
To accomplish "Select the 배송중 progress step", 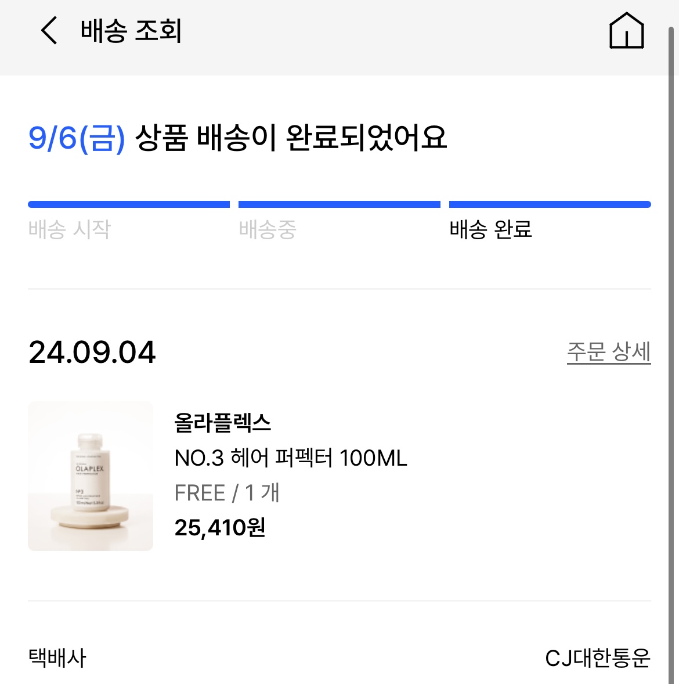I will point(268,229).
